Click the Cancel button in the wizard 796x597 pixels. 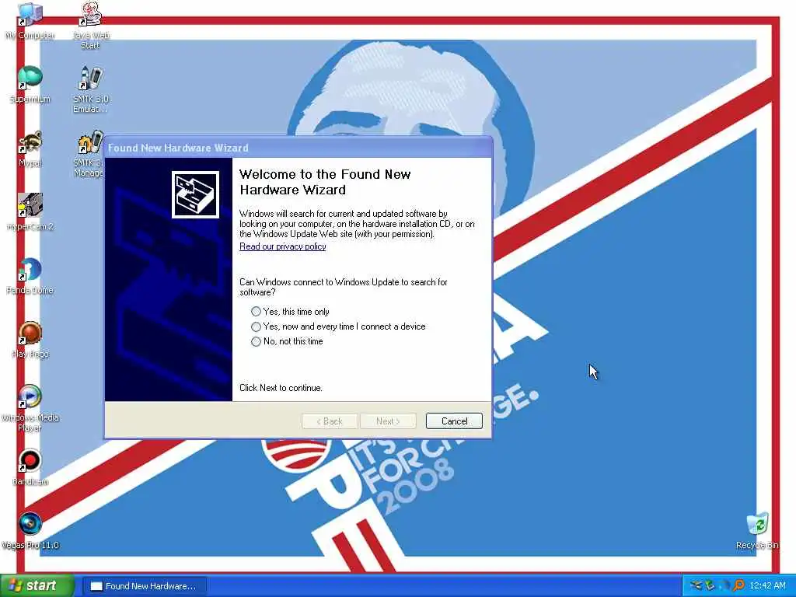[x=454, y=421]
